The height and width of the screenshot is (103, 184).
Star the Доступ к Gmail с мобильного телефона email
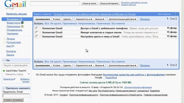coord(40,28)
